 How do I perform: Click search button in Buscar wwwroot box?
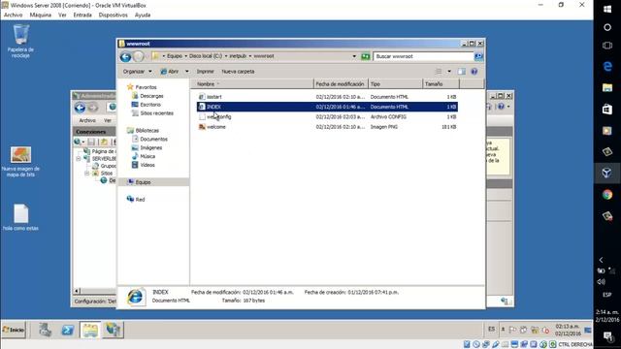tap(478, 56)
